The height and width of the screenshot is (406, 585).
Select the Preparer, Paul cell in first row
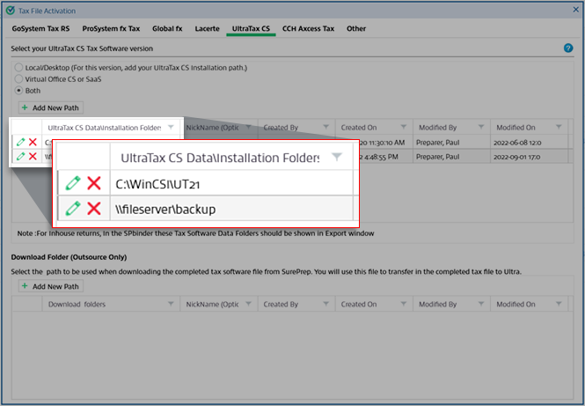coord(450,142)
